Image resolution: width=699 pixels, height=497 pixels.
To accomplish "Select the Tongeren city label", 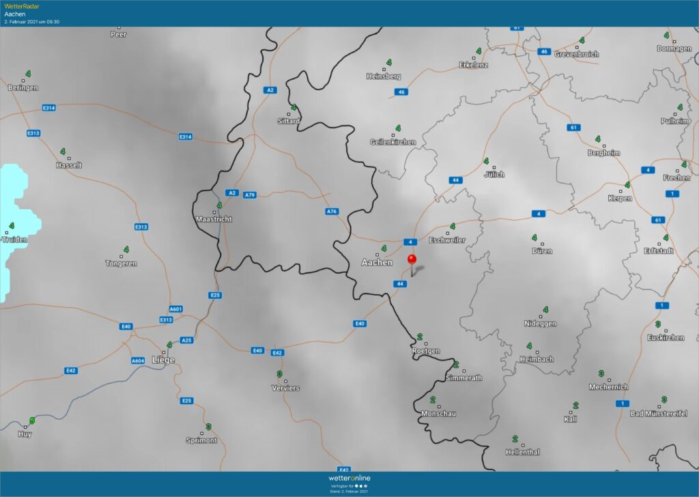I will (x=122, y=263).
